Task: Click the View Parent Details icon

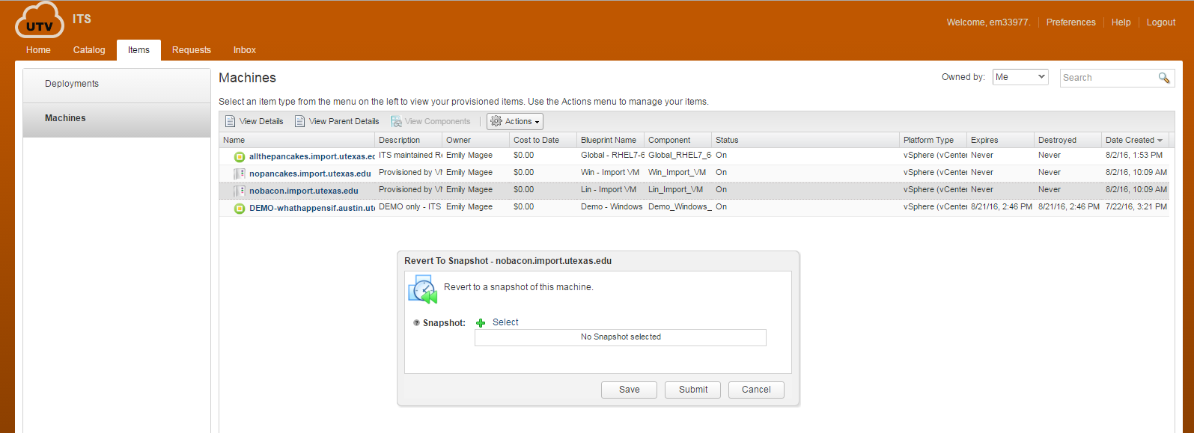Action: 300,121
